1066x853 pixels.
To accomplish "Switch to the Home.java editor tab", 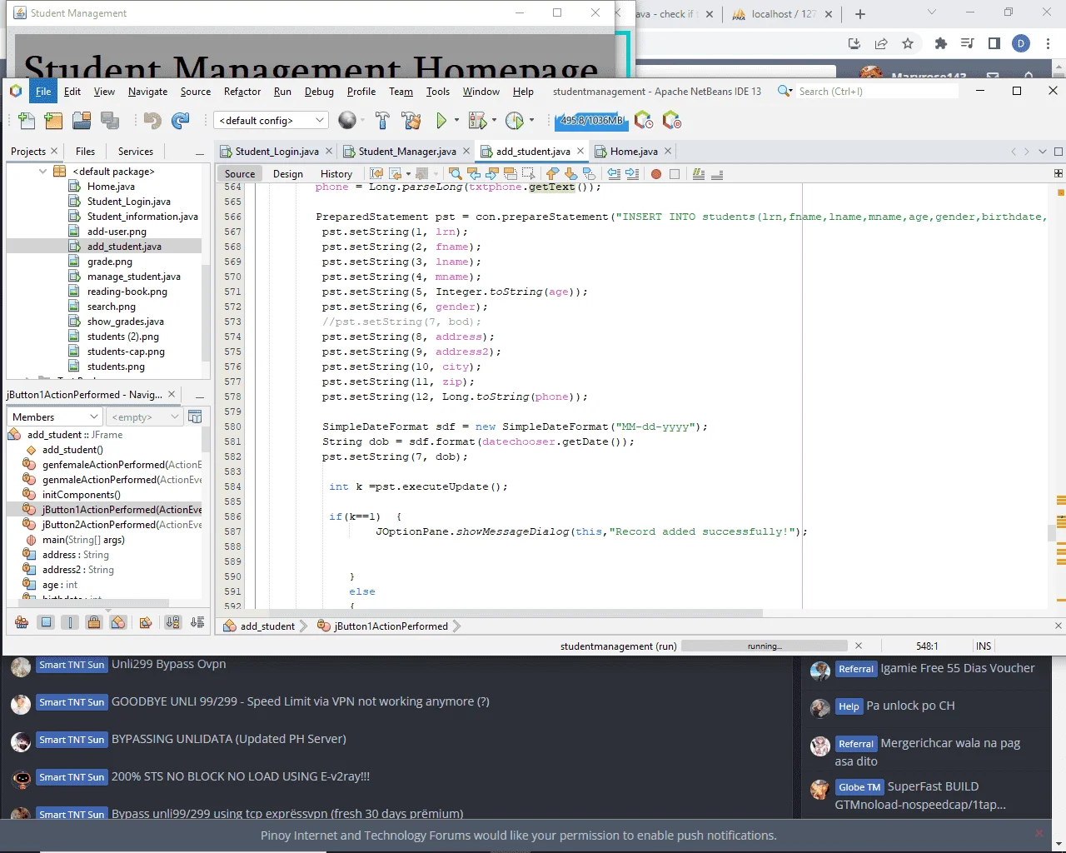I will [634, 152].
